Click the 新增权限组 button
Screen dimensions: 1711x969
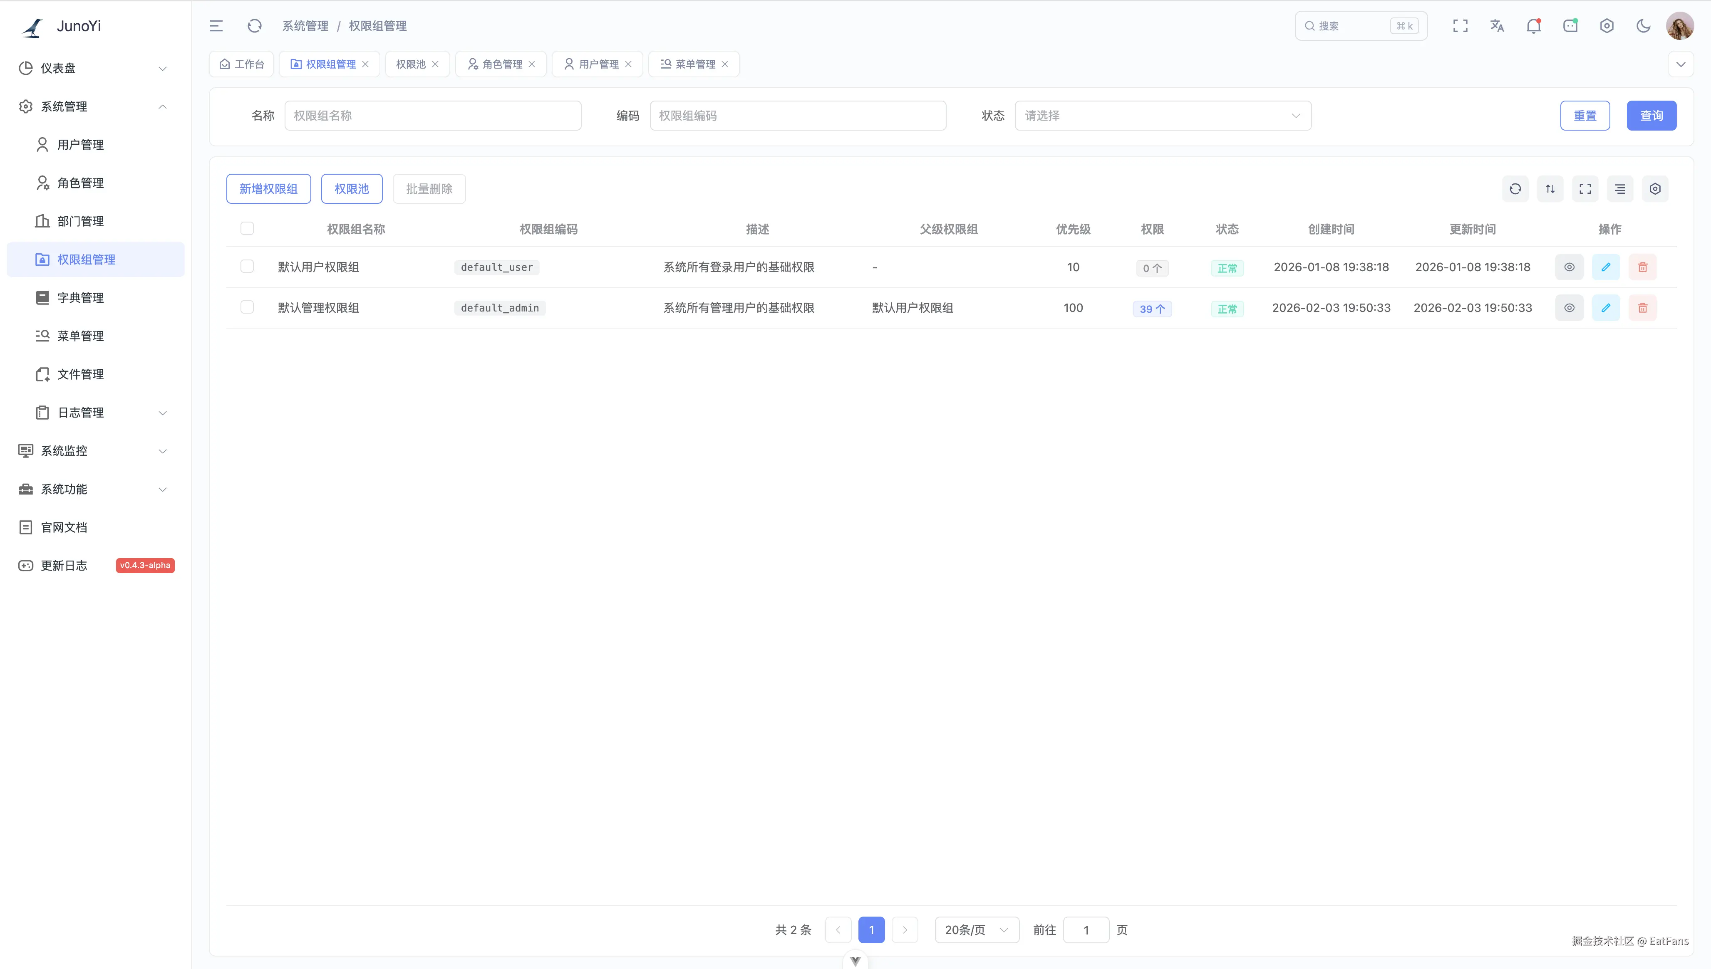(268, 189)
